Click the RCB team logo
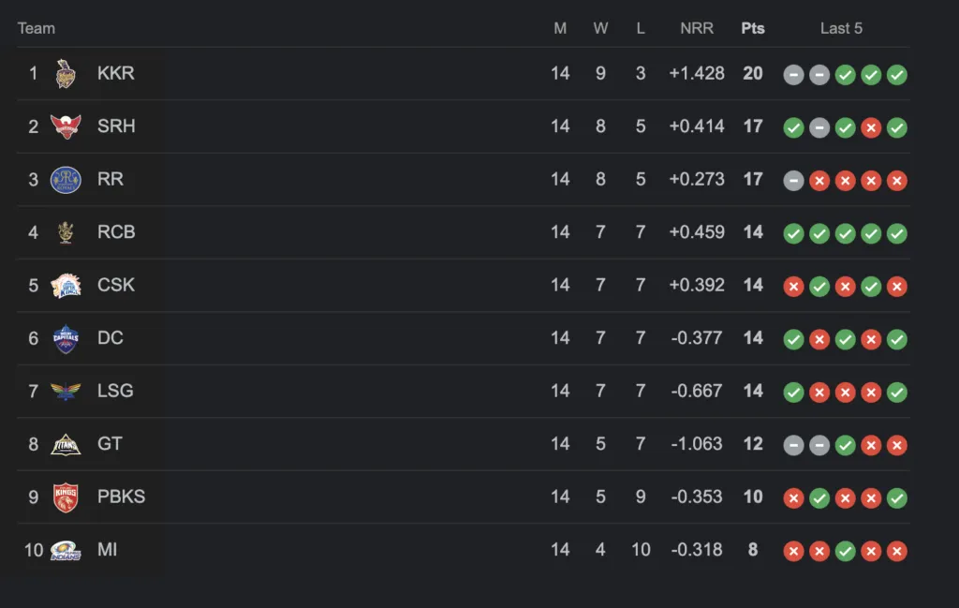This screenshot has width=959, height=608. coord(66,232)
